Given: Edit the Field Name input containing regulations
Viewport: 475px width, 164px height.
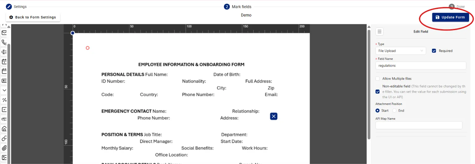Looking at the screenshot, I should click(421, 66).
